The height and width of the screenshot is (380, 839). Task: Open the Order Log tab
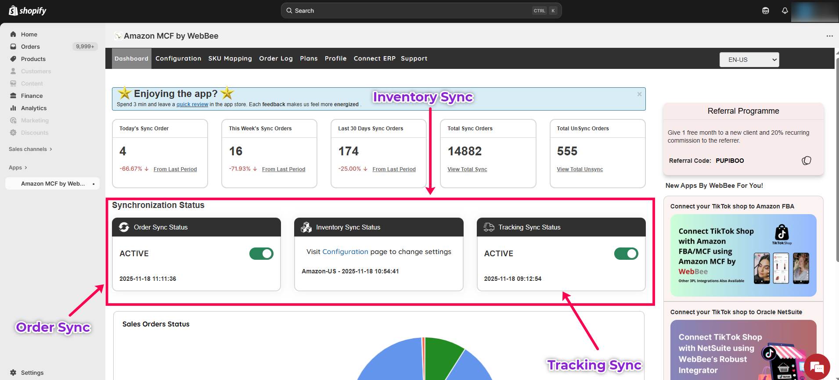pyautogui.click(x=276, y=58)
